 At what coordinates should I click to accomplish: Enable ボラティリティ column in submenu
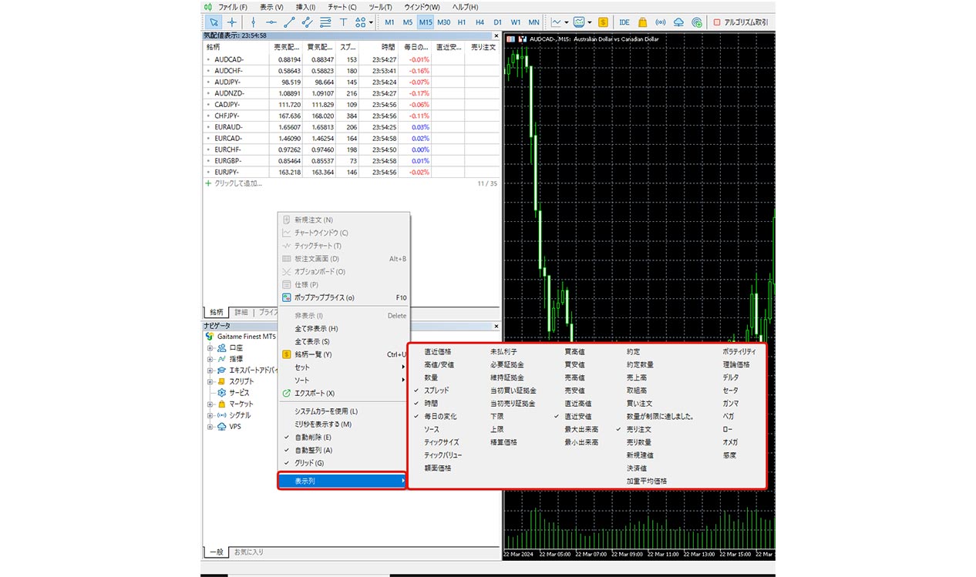[739, 351]
